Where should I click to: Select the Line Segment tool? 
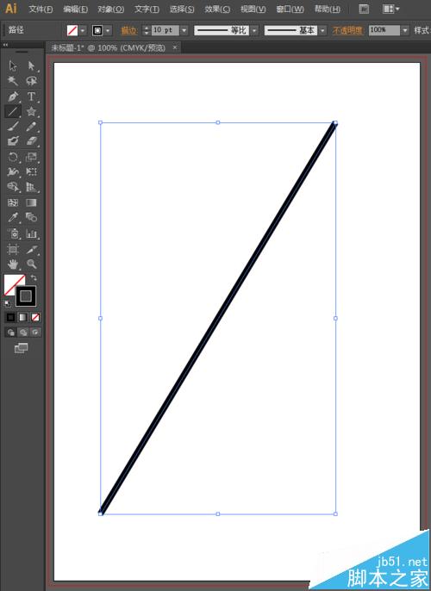point(13,111)
